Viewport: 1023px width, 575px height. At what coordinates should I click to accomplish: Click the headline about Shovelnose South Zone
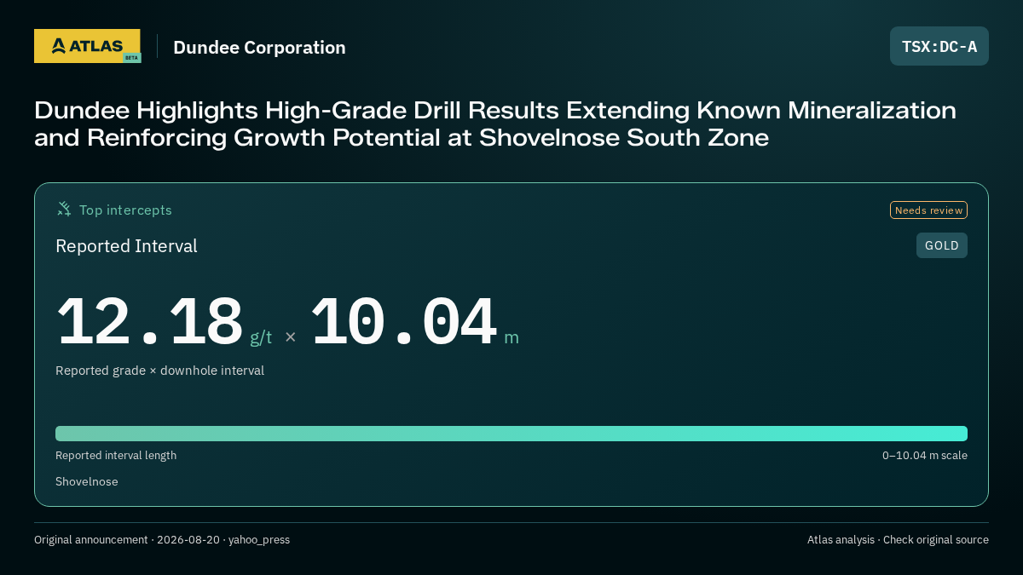tap(495, 124)
